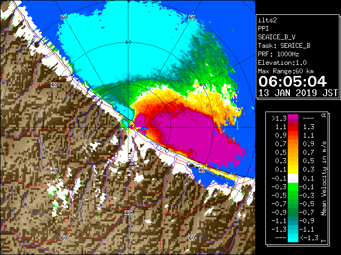
Task: Click the cyan <-1.3 legend color swatch
Action: point(293,238)
